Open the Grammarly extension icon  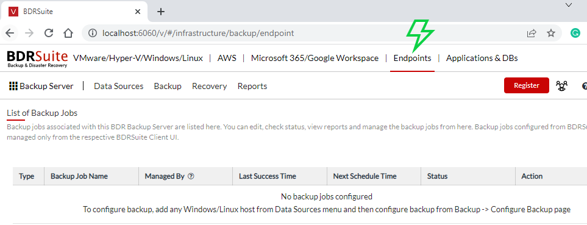click(575, 33)
